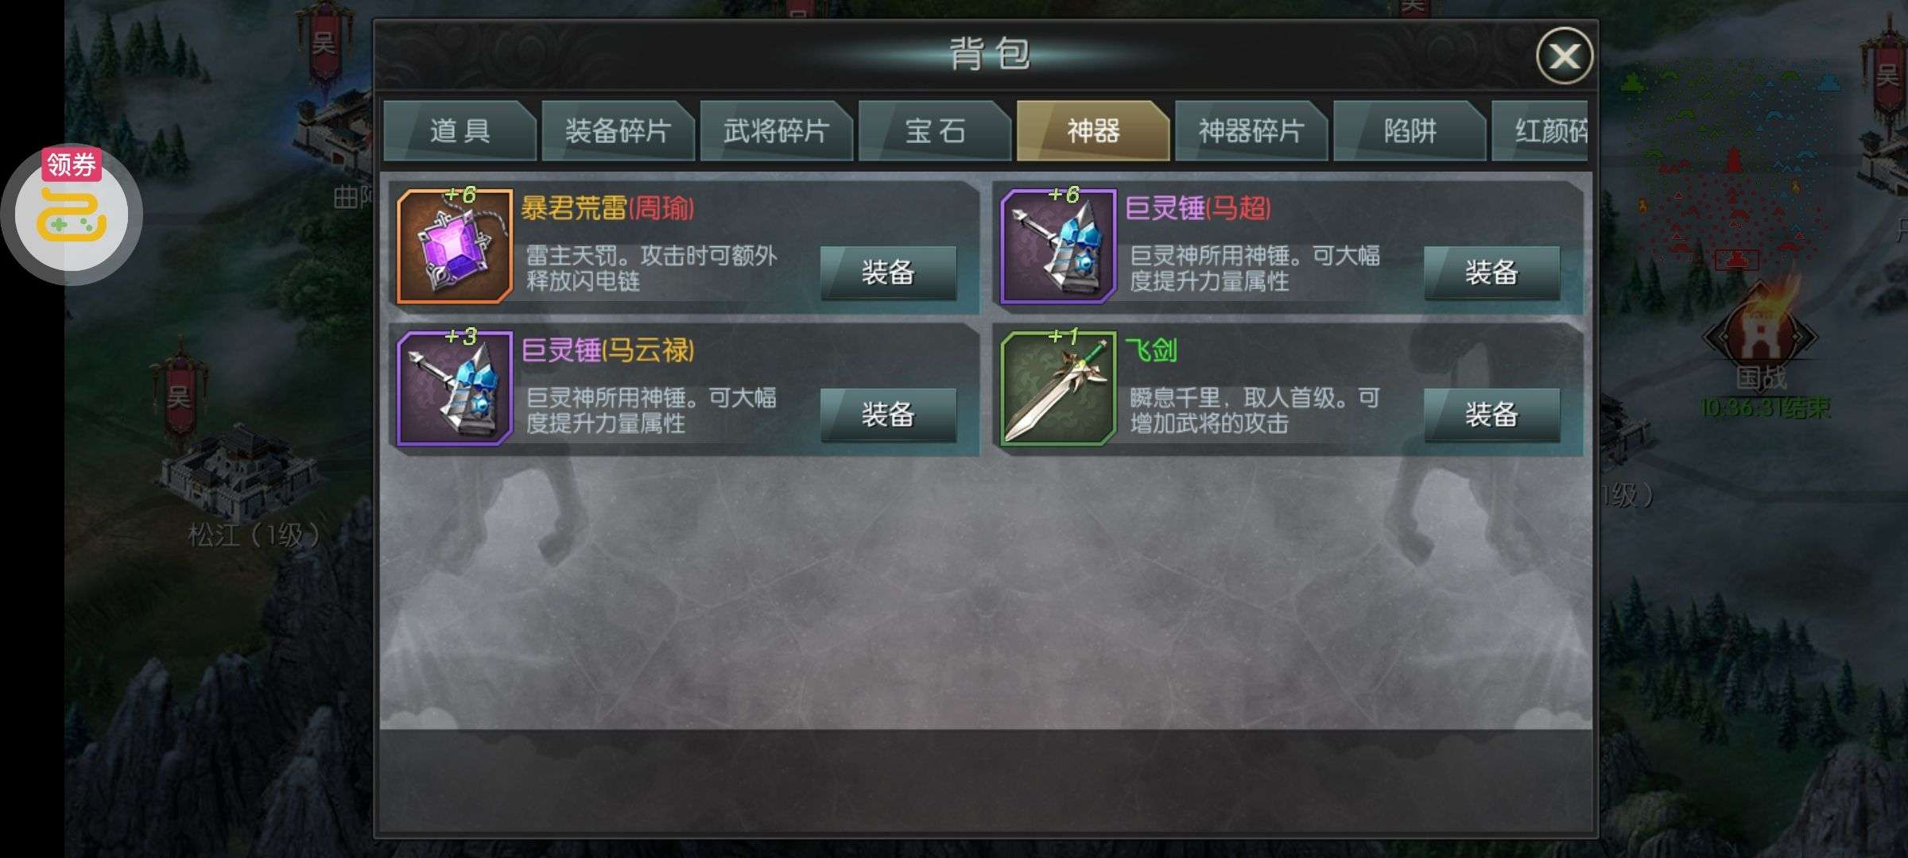Image resolution: width=1908 pixels, height=858 pixels.
Task: Select the 神器 tab
Action: pyautogui.click(x=1093, y=131)
